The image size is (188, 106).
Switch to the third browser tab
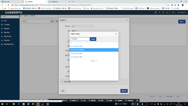point(59,2)
